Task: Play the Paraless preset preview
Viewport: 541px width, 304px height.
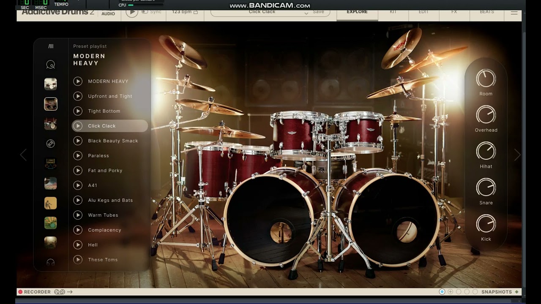Action: coord(78,155)
